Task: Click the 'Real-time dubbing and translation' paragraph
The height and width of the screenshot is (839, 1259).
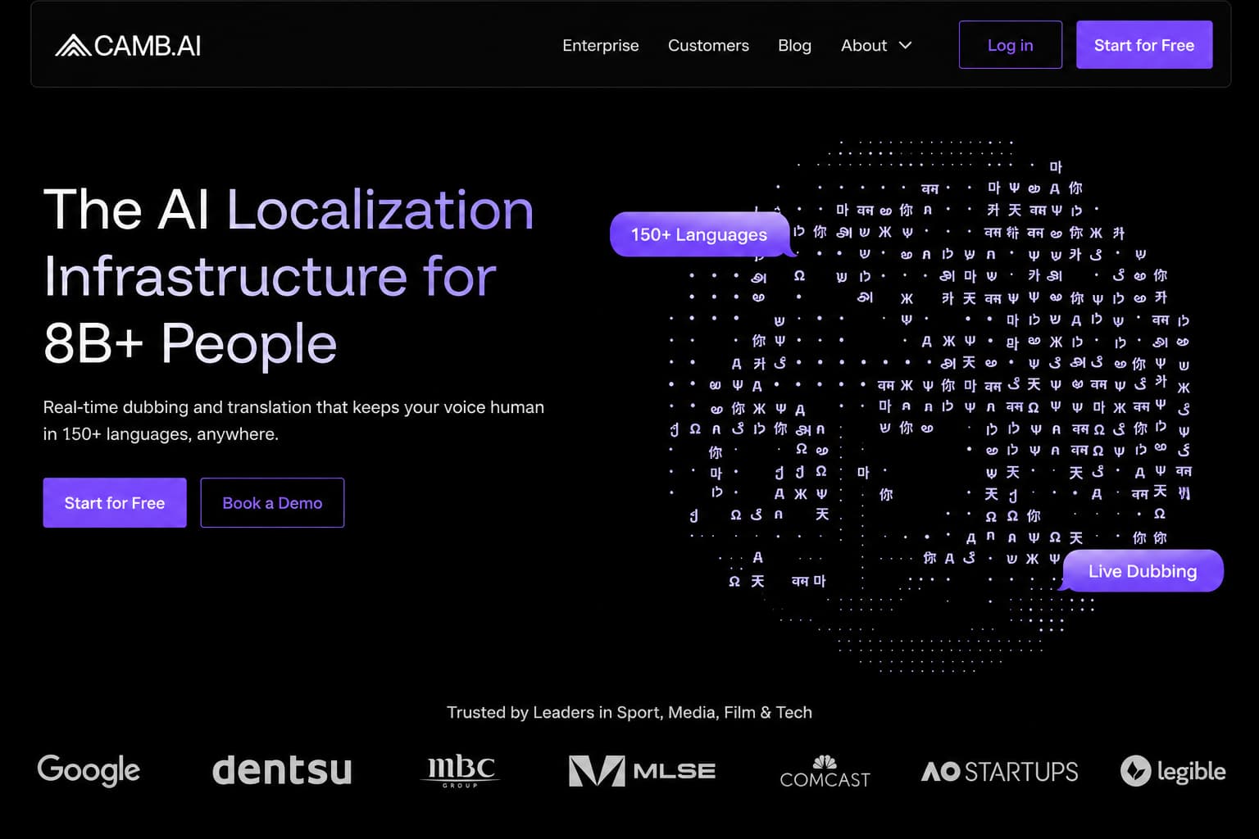Action: click(x=293, y=420)
